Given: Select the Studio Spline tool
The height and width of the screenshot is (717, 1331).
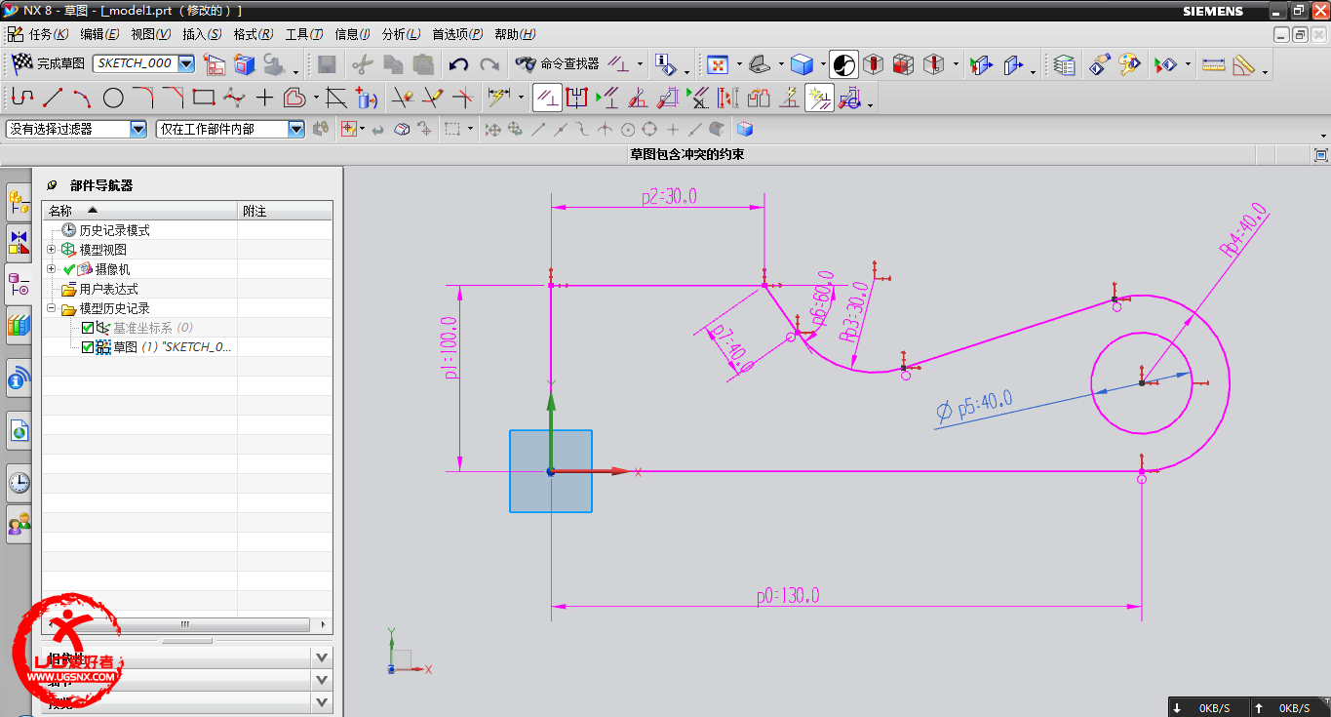Looking at the screenshot, I should [x=234, y=98].
